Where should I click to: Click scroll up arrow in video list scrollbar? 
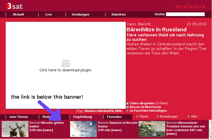[210, 122]
